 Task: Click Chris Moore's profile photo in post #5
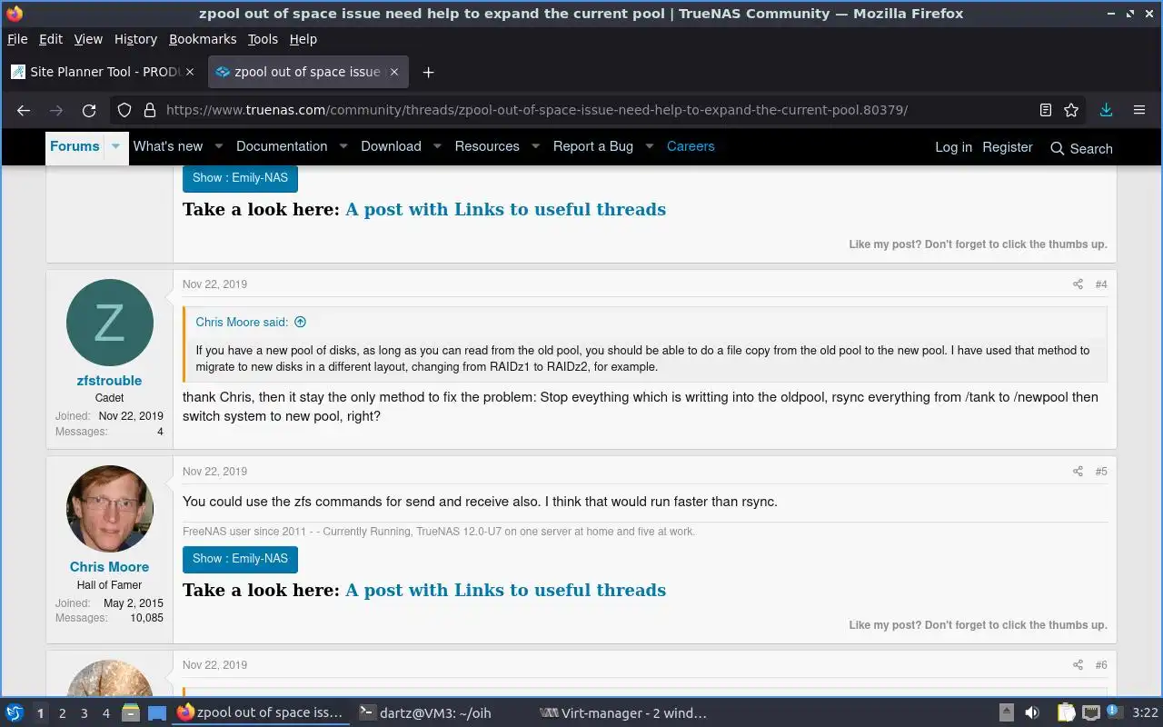point(110,509)
